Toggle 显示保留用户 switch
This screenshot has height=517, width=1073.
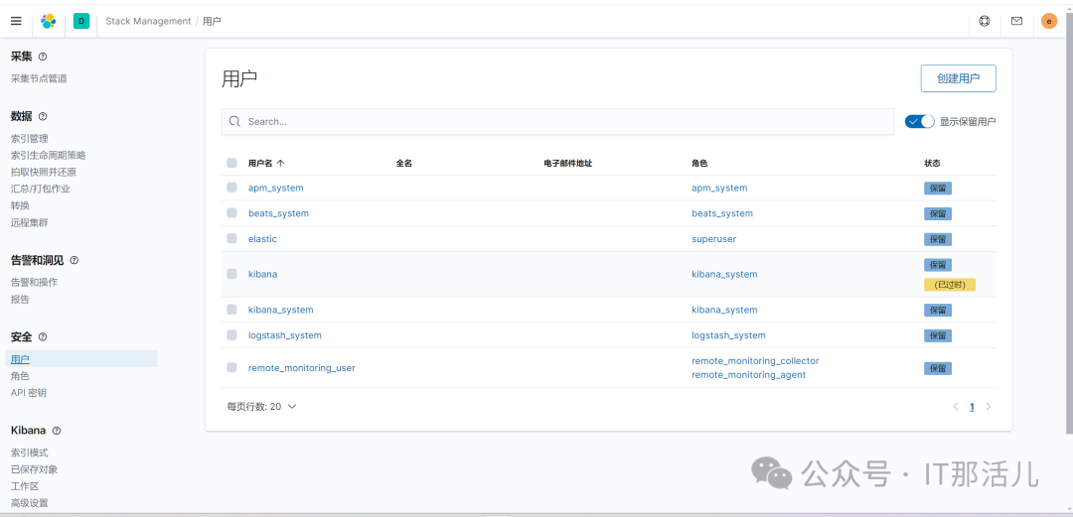[919, 122]
